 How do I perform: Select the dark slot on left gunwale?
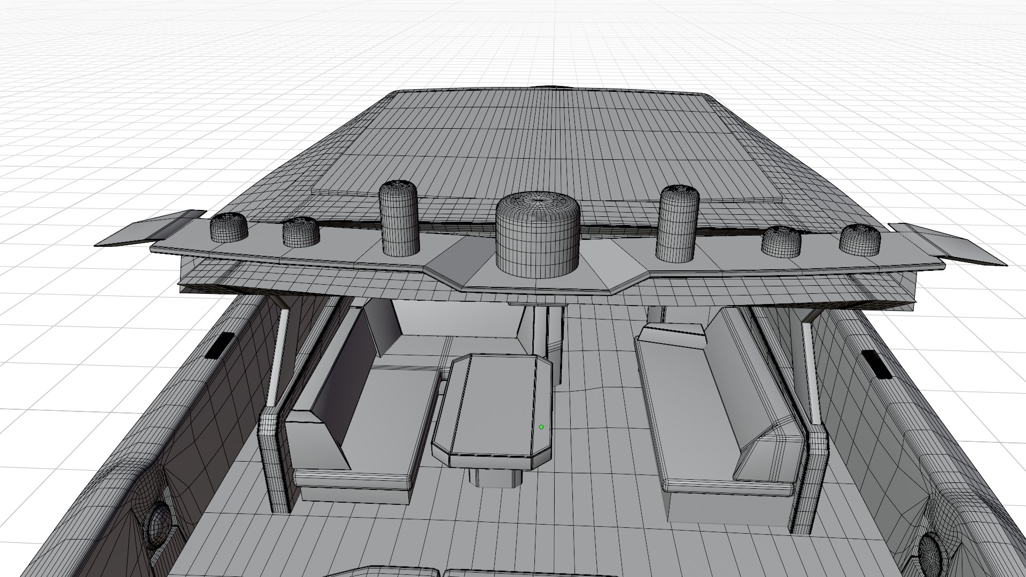[x=220, y=345]
